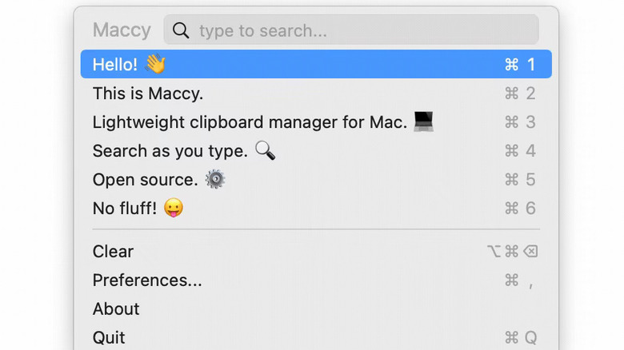Clear the clipboard history
The width and height of the screenshot is (624, 350).
[x=113, y=252]
